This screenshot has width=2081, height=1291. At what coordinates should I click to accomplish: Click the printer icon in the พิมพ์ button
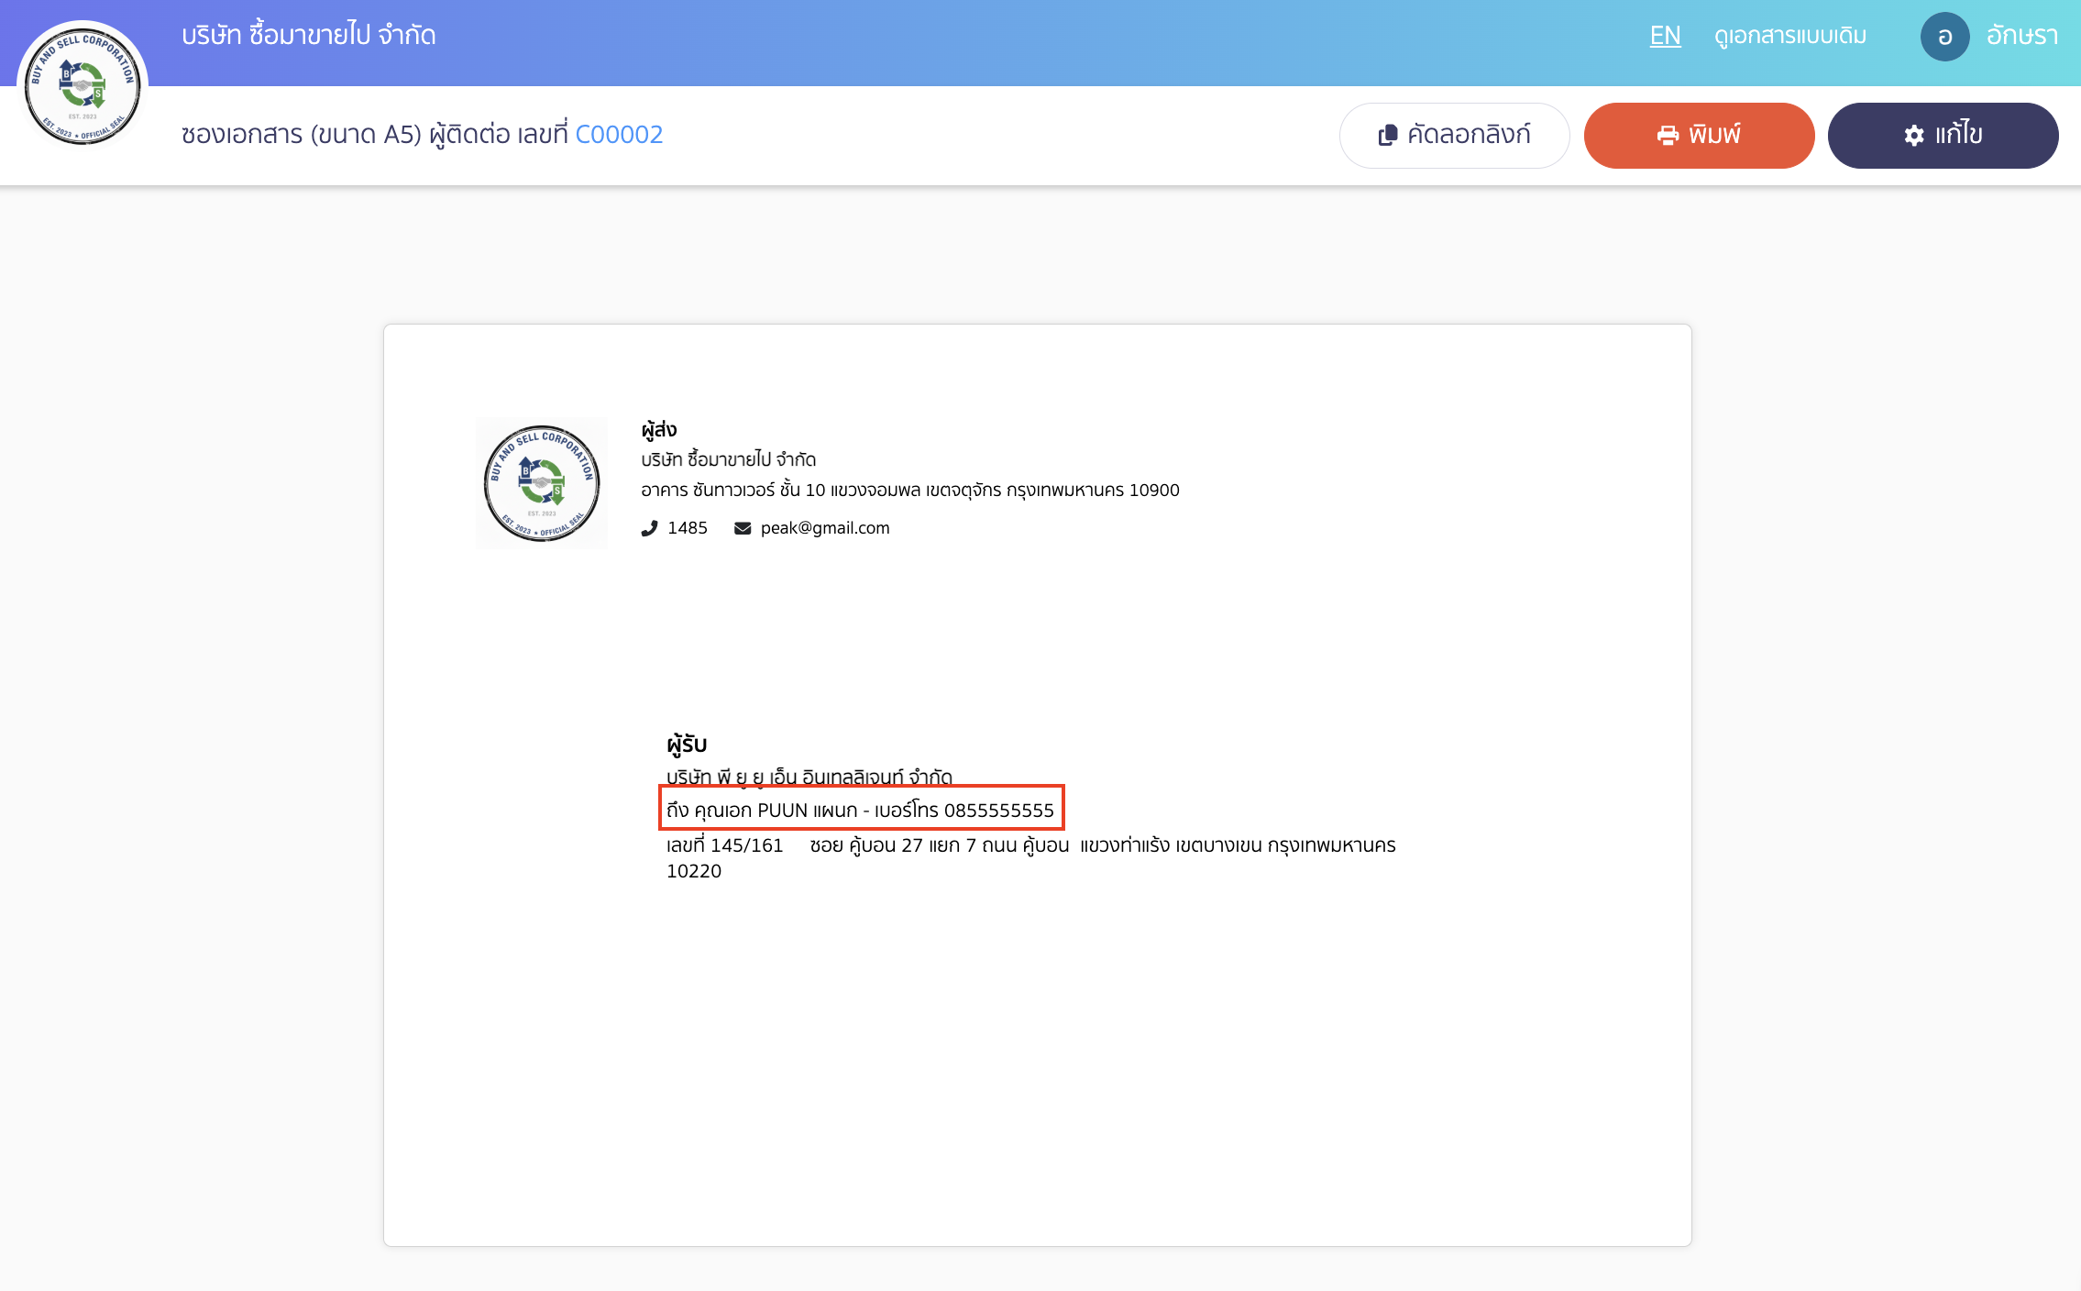click(1670, 135)
